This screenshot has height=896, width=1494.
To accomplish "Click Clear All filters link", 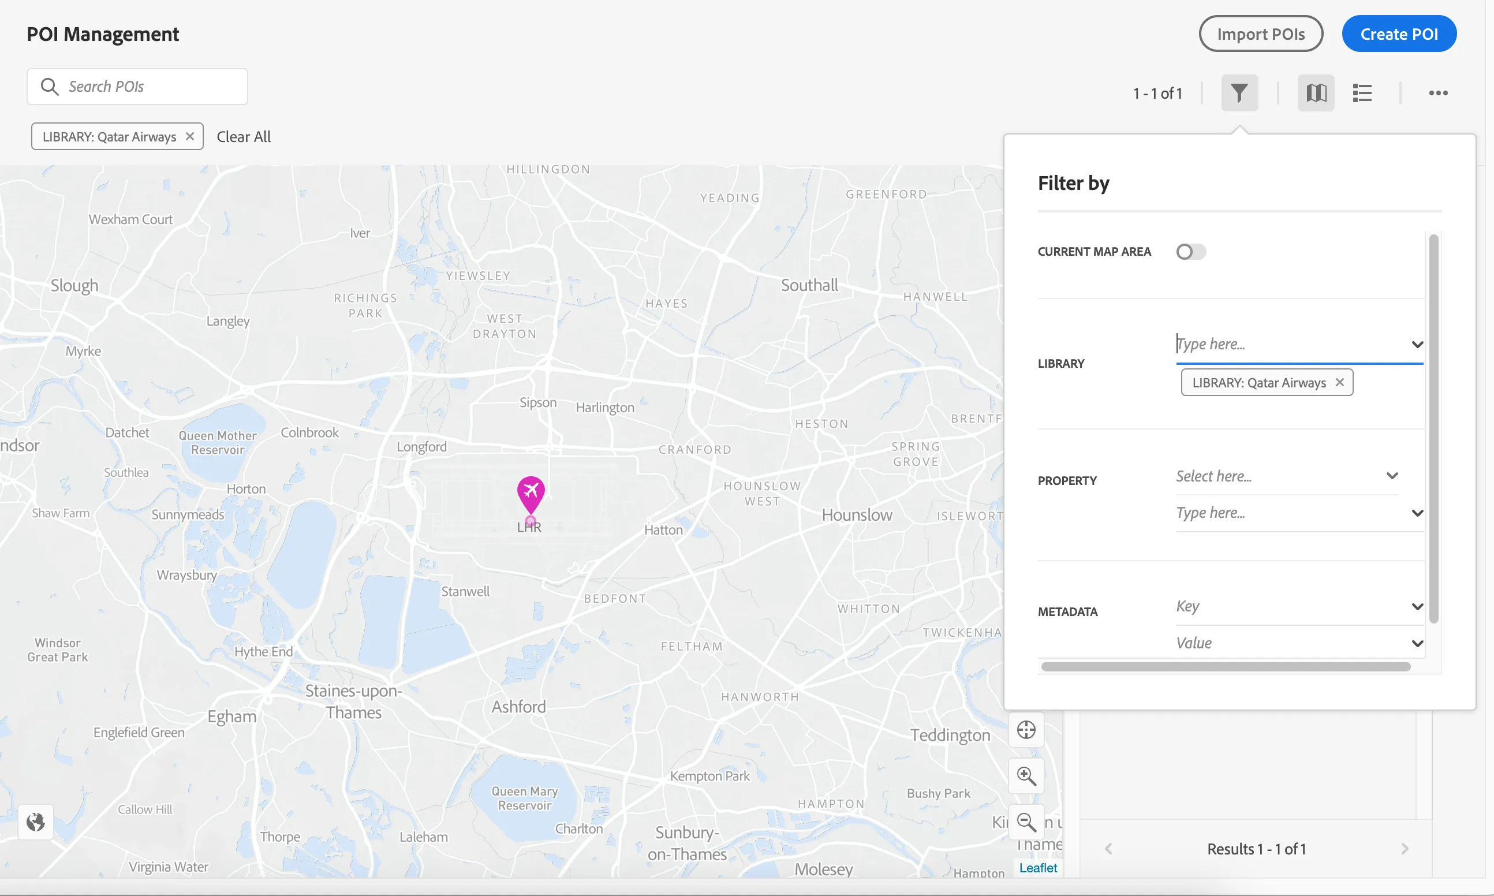I will [x=243, y=136].
